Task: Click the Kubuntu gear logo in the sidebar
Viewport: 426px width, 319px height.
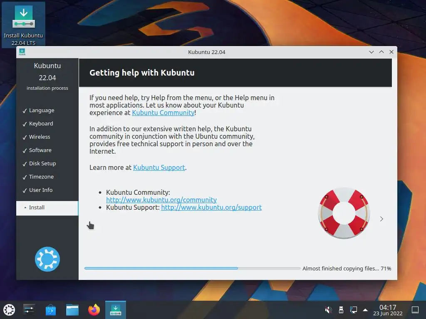Action: point(47,259)
